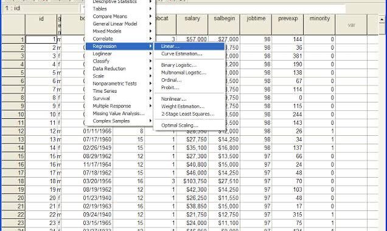
Task: Open the Scale submenu
Action: pos(120,76)
